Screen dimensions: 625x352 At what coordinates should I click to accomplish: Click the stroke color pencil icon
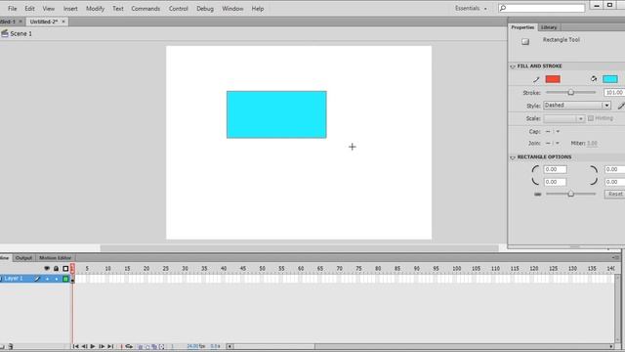[x=536, y=79]
